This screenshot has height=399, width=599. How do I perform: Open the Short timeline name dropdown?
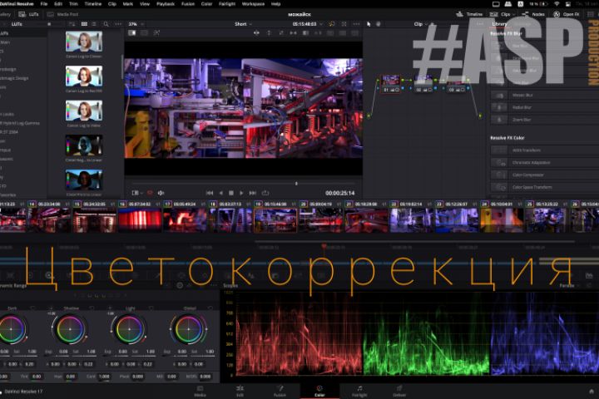243,24
